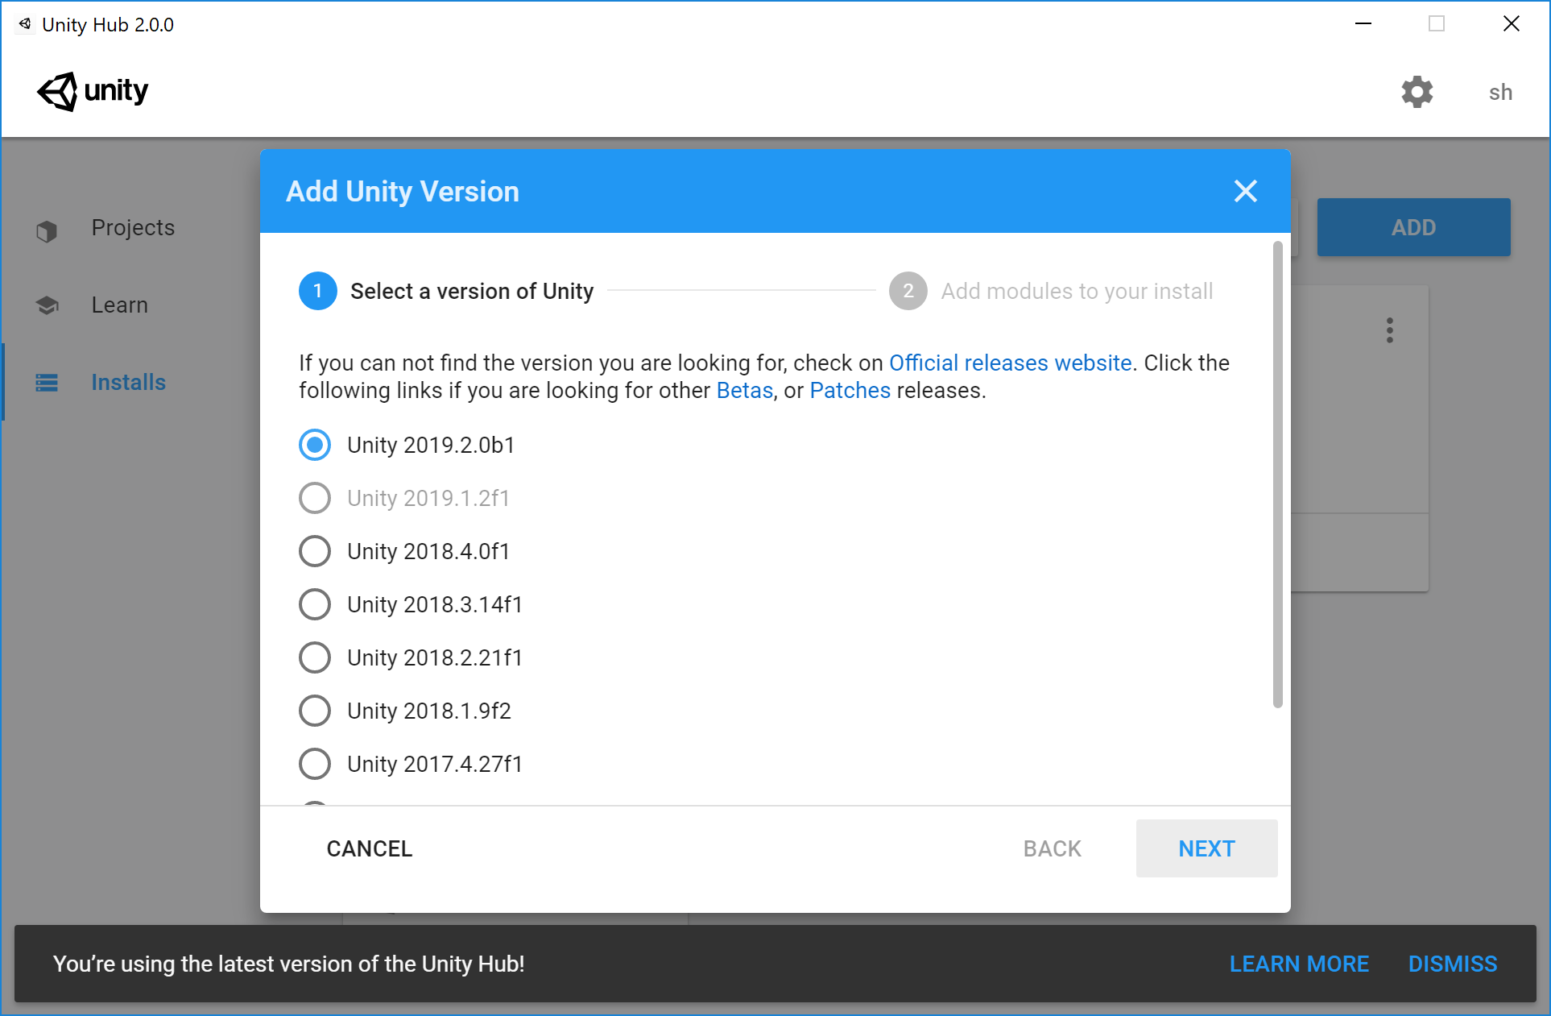Click the Unity logo in the header

(x=92, y=91)
